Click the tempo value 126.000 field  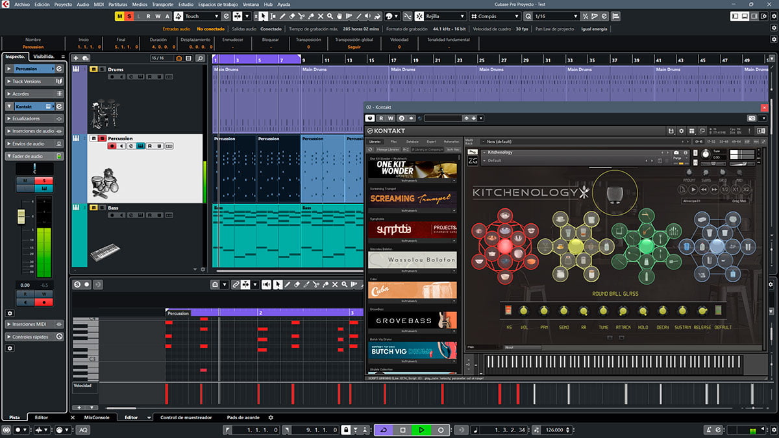click(x=554, y=430)
